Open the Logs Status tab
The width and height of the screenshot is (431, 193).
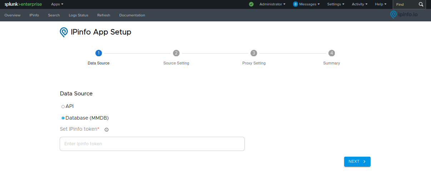click(x=79, y=15)
